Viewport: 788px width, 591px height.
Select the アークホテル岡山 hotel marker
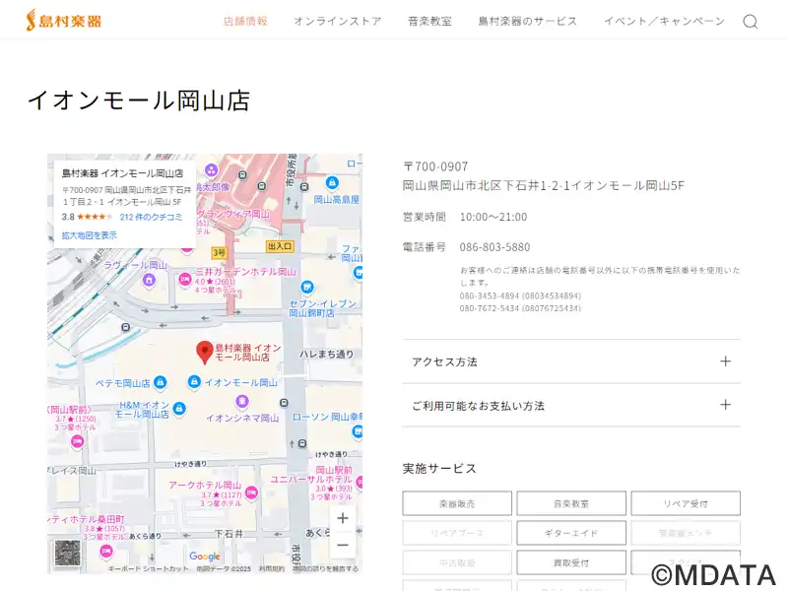pyautogui.click(x=251, y=492)
